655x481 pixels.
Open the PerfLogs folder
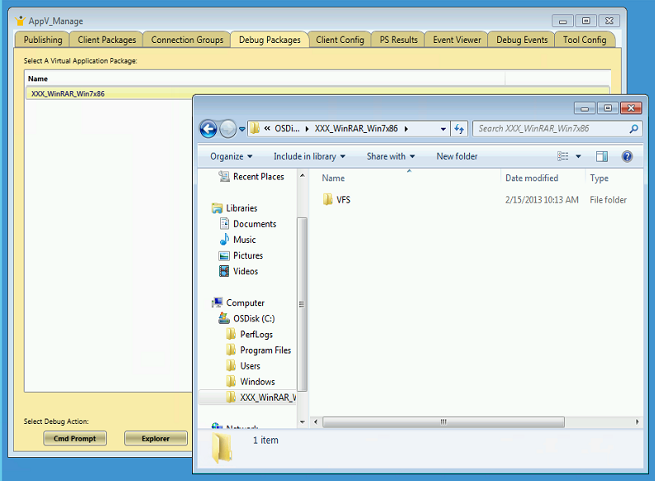click(256, 335)
